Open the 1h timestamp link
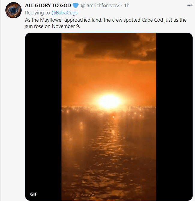Screen dimensions: 195x201 point(127,6)
